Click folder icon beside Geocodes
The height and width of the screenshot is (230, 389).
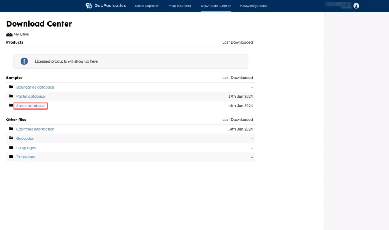pos(11,138)
